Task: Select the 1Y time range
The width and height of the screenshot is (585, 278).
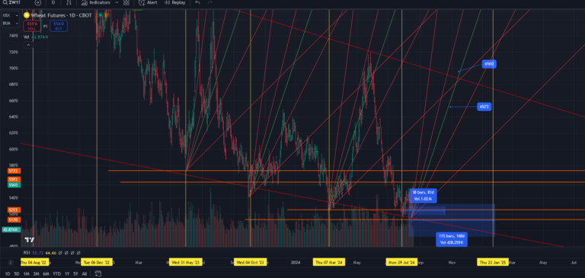Action: tap(67, 274)
